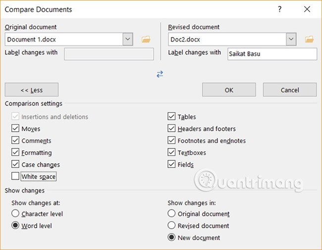
Task: Expand the Revised document dropdown
Action: [291, 39]
